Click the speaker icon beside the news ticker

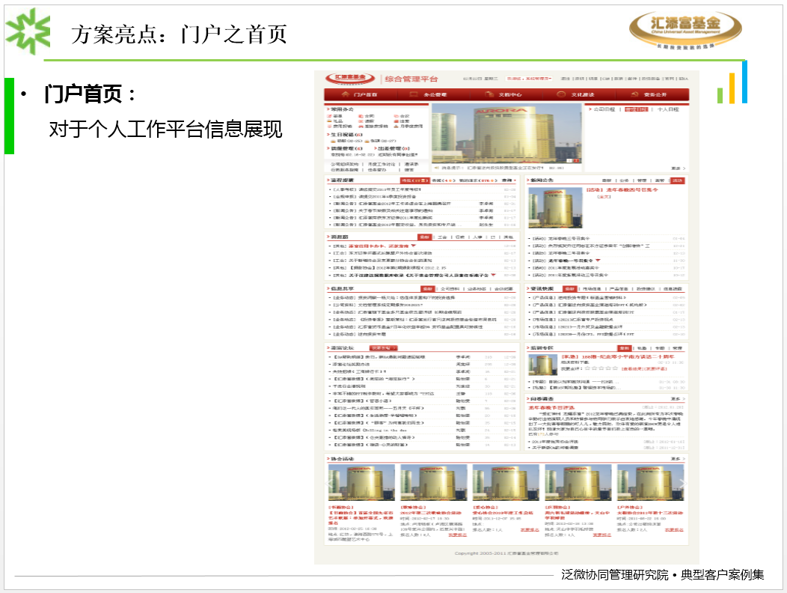[437, 168]
